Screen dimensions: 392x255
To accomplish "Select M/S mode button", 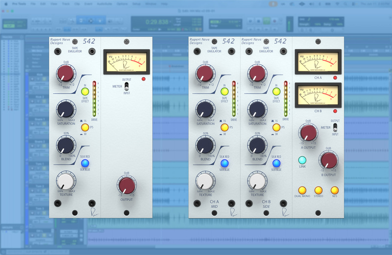I will tap(335, 190).
